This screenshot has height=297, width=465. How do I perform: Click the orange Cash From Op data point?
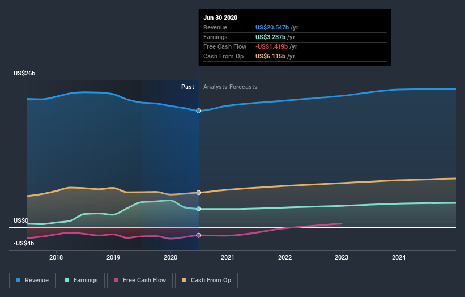[x=199, y=193]
